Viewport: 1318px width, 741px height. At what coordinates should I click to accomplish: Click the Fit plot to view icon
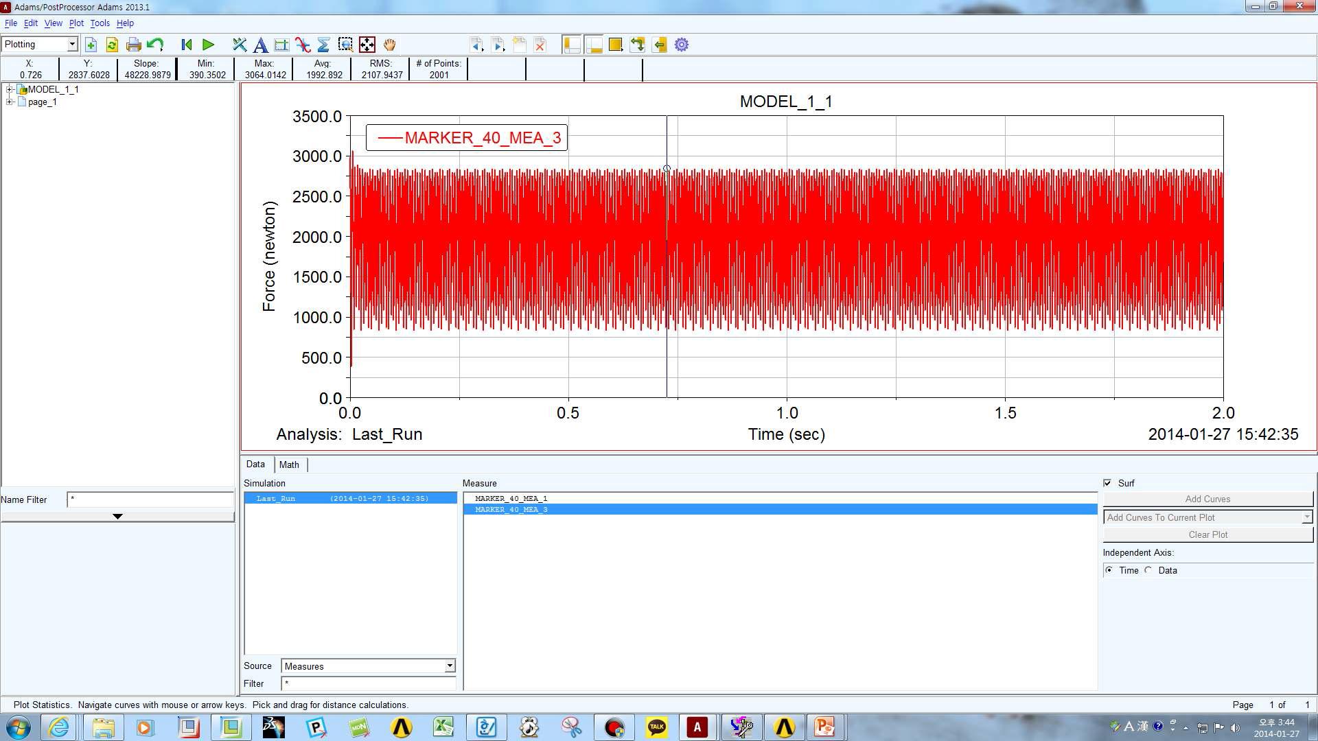(x=367, y=45)
